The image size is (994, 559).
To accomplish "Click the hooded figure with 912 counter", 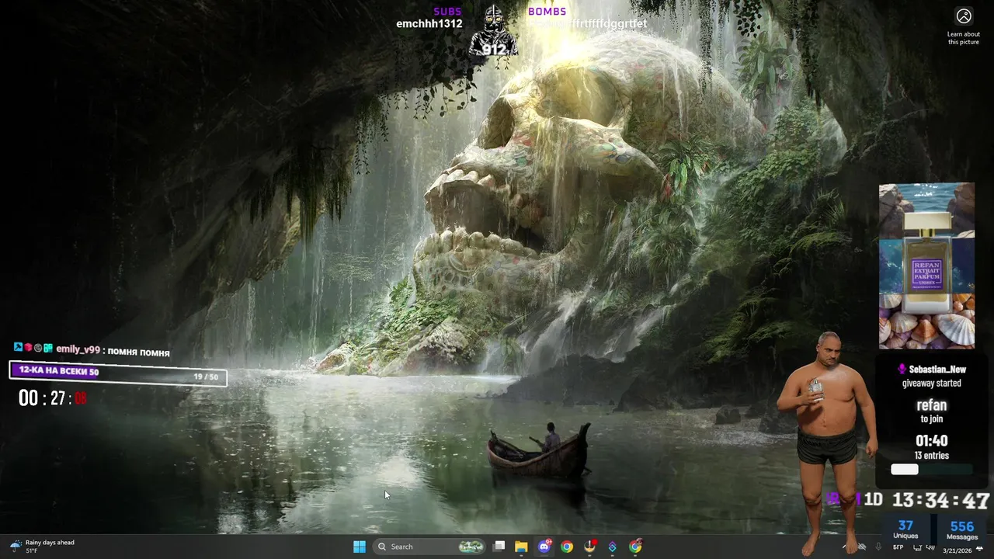I will click(x=493, y=33).
